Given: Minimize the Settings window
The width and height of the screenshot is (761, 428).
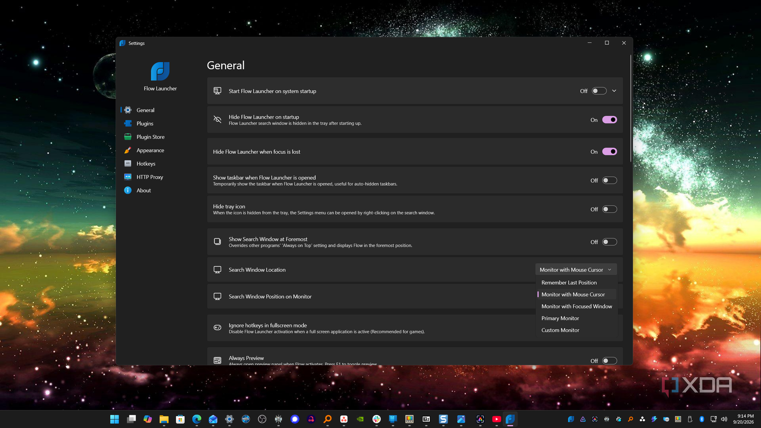Looking at the screenshot, I should (x=589, y=43).
